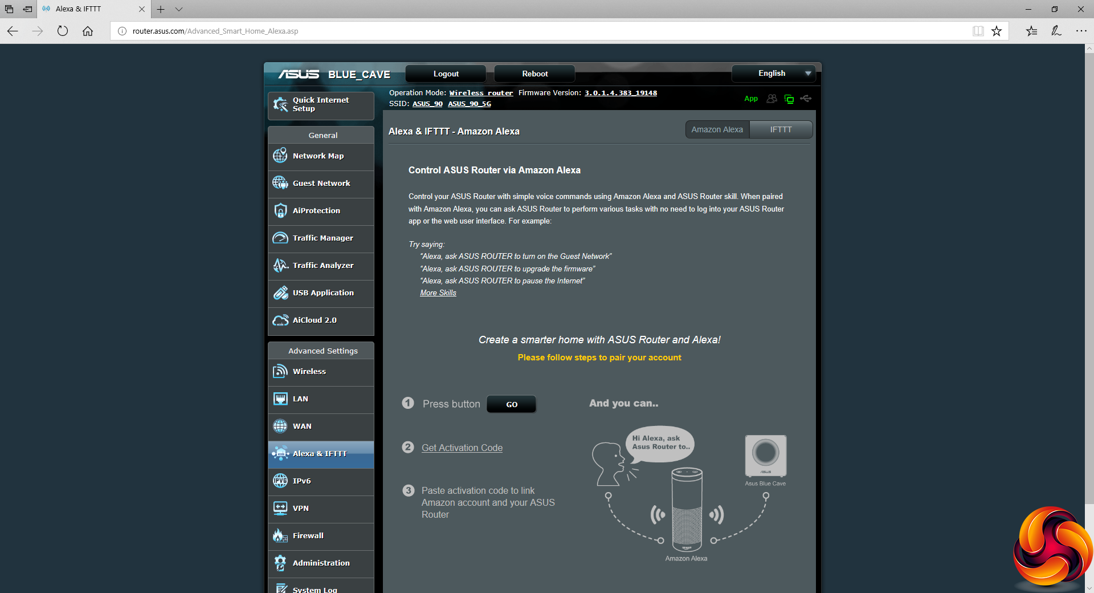Open the firmware version 3.0.1.4.383_19148 link
The height and width of the screenshot is (593, 1094).
click(621, 93)
